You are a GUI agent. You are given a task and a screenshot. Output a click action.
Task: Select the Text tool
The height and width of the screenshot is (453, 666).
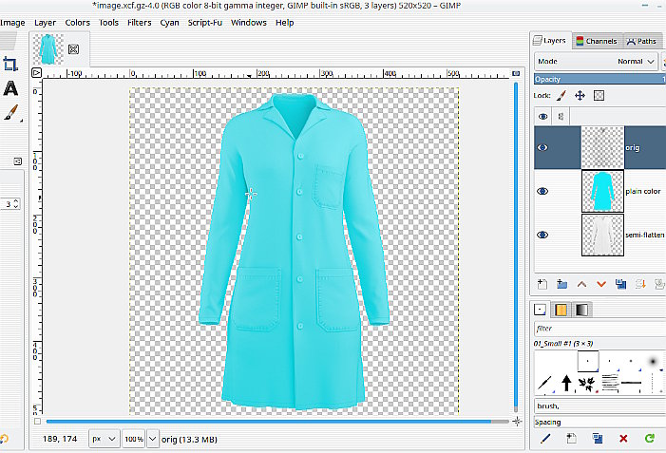click(10, 88)
